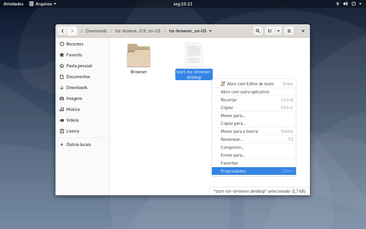Choose Abrir com outro aplicativo
The image size is (366, 229).
(254, 92)
